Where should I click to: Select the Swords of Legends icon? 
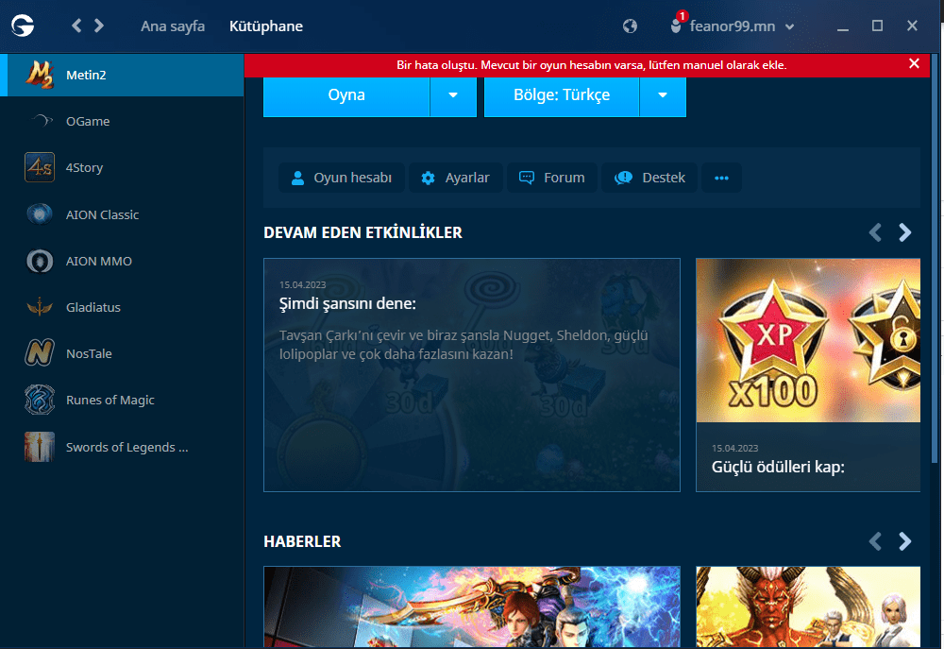point(40,447)
